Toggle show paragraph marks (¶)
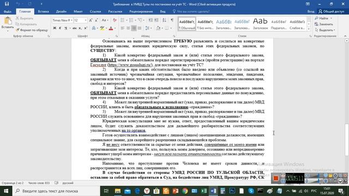This screenshot has width=349, height=196. (172, 20)
